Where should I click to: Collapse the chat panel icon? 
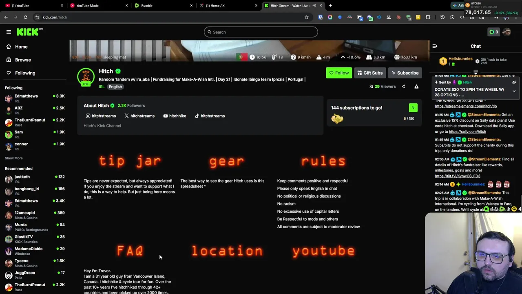coord(435,46)
